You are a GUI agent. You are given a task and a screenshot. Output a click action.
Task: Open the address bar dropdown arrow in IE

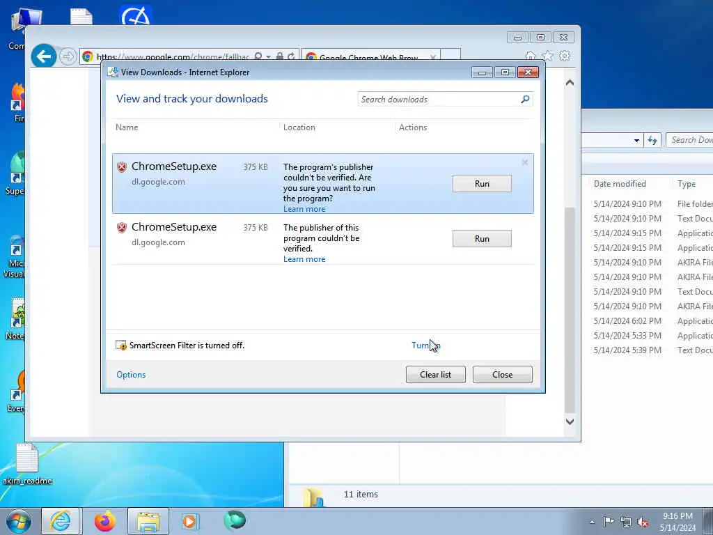click(x=268, y=57)
